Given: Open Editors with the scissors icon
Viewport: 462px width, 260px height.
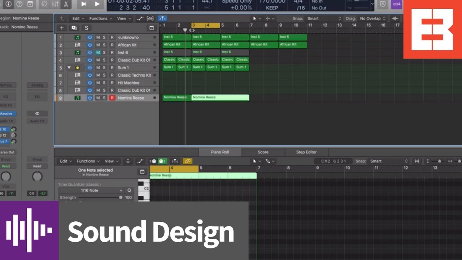Looking at the screenshot, I should 66,4.
